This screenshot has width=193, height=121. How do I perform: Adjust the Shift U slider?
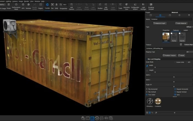coord(174,77)
